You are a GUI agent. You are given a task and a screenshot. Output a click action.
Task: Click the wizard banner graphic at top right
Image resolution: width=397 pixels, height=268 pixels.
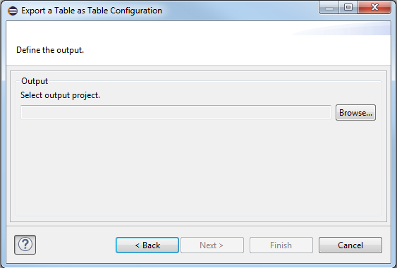pyautogui.click(x=341, y=29)
